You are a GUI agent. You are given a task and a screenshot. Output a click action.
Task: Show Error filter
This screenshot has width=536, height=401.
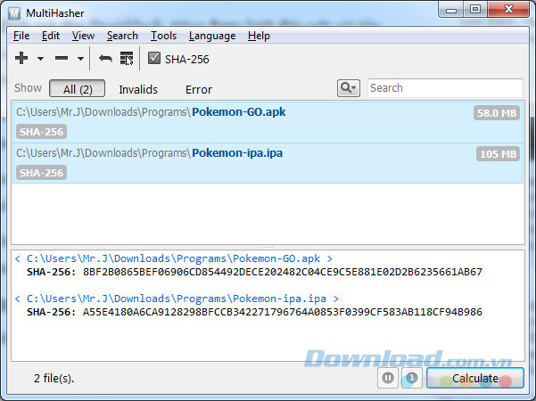199,89
